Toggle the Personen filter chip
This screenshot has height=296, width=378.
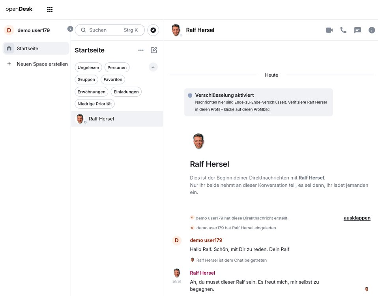point(117,67)
